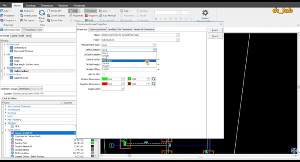Click the Architectural drawing icon in the tree
Screen dimensions: 300x162
11,48
